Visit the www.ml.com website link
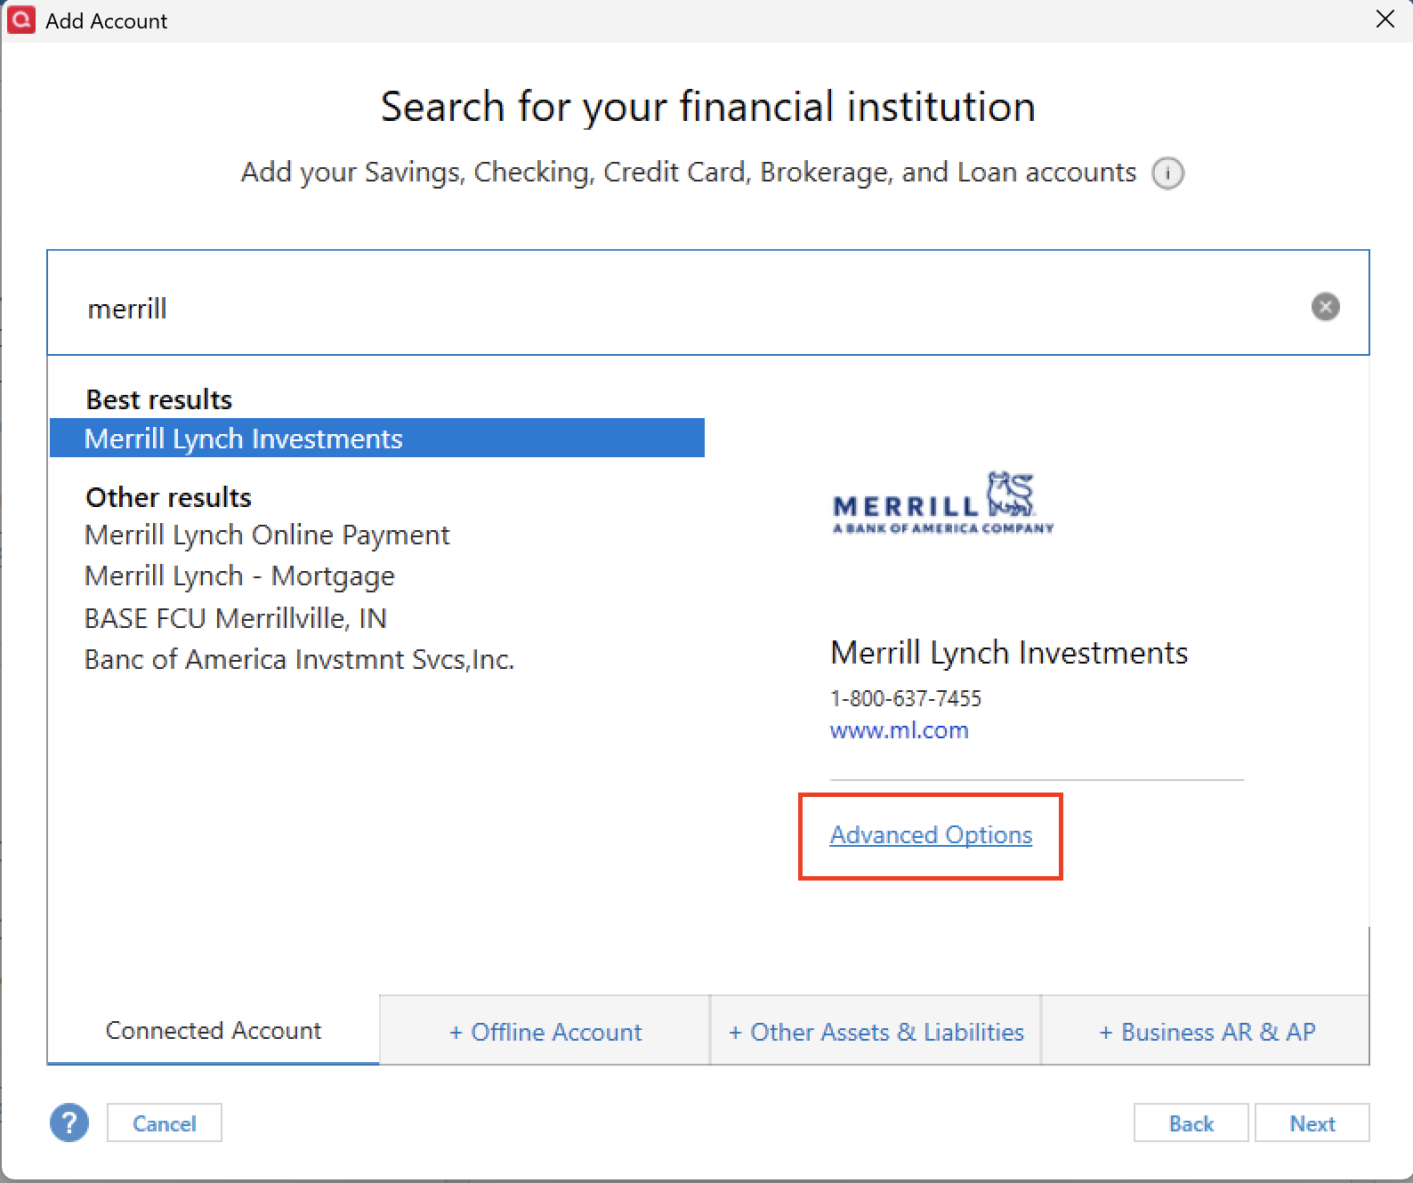Image resolution: width=1413 pixels, height=1183 pixels. pos(899,730)
